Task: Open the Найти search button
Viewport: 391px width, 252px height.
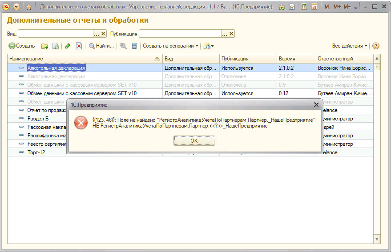Action: click(x=101, y=46)
